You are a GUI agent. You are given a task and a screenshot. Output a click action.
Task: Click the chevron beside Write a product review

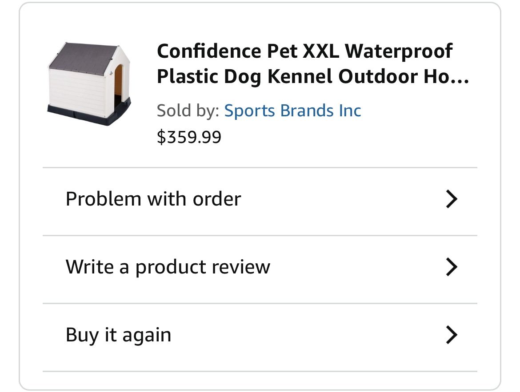452,267
